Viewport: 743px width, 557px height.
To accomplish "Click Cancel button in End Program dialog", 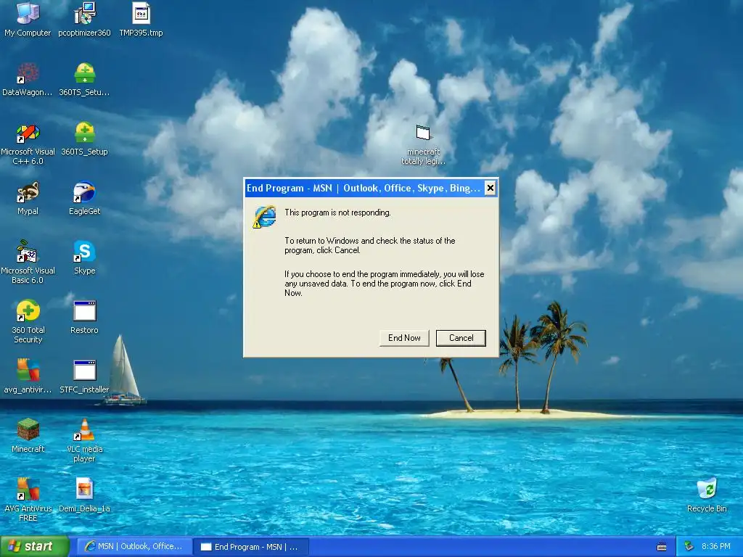I will point(461,338).
